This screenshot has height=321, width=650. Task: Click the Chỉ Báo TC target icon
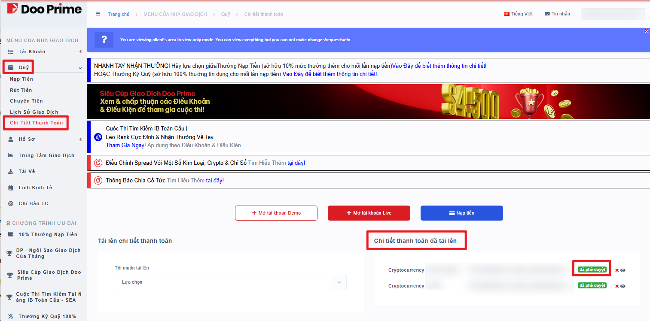pyautogui.click(x=11, y=203)
